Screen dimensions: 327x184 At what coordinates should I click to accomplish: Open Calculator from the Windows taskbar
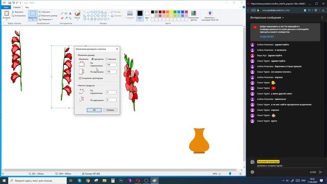click(113, 180)
